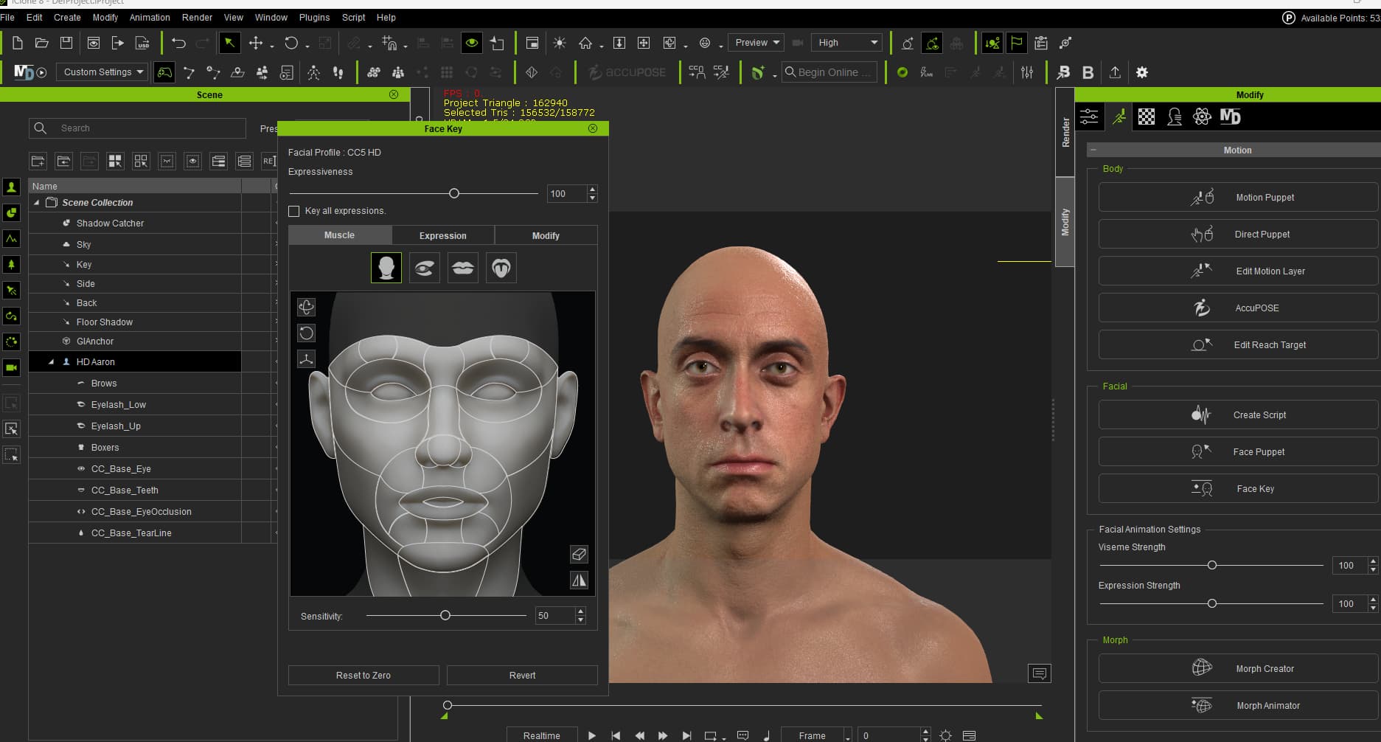Toggle the arrow select mode button
1381x742 pixels.
pyautogui.click(x=229, y=43)
